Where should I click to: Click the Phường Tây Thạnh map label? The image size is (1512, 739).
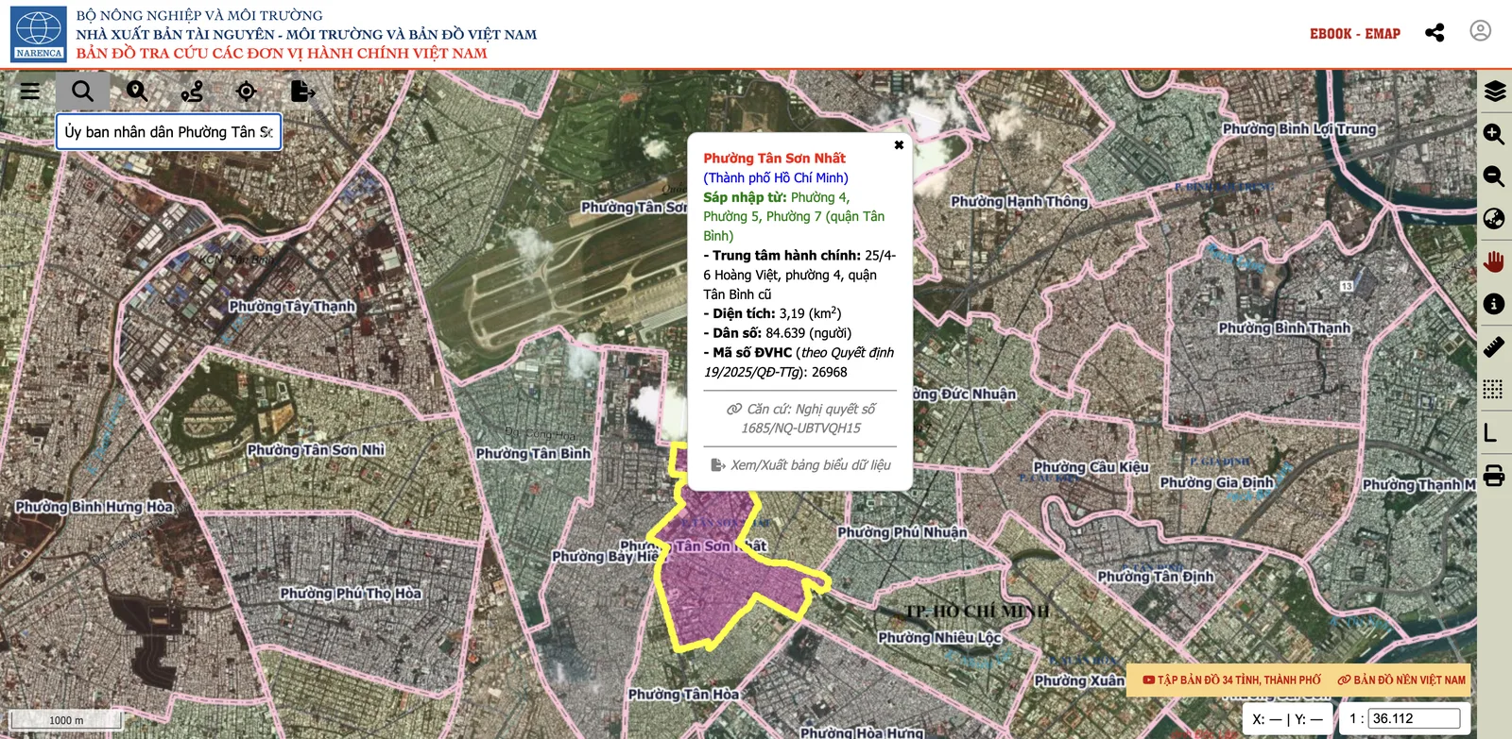[x=292, y=307]
